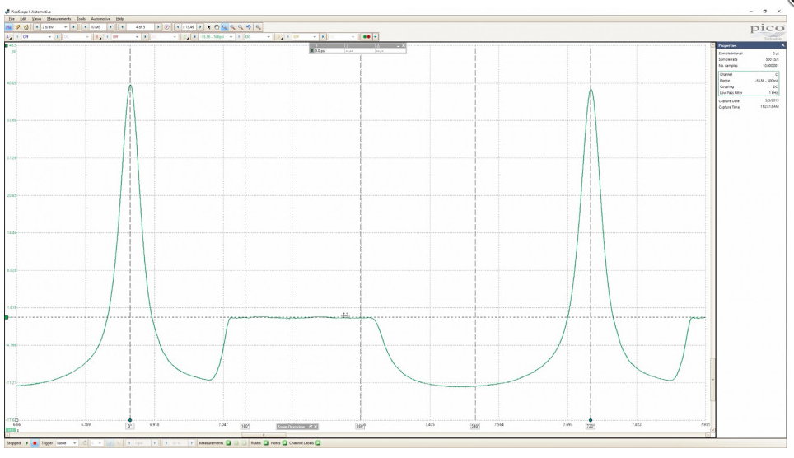The width and height of the screenshot is (794, 458).
Task: Click the 540° rotation partition label
Action: 475,426
